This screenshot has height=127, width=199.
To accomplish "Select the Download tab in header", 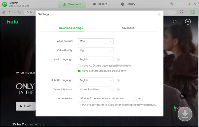I will [x=72, y=4].
